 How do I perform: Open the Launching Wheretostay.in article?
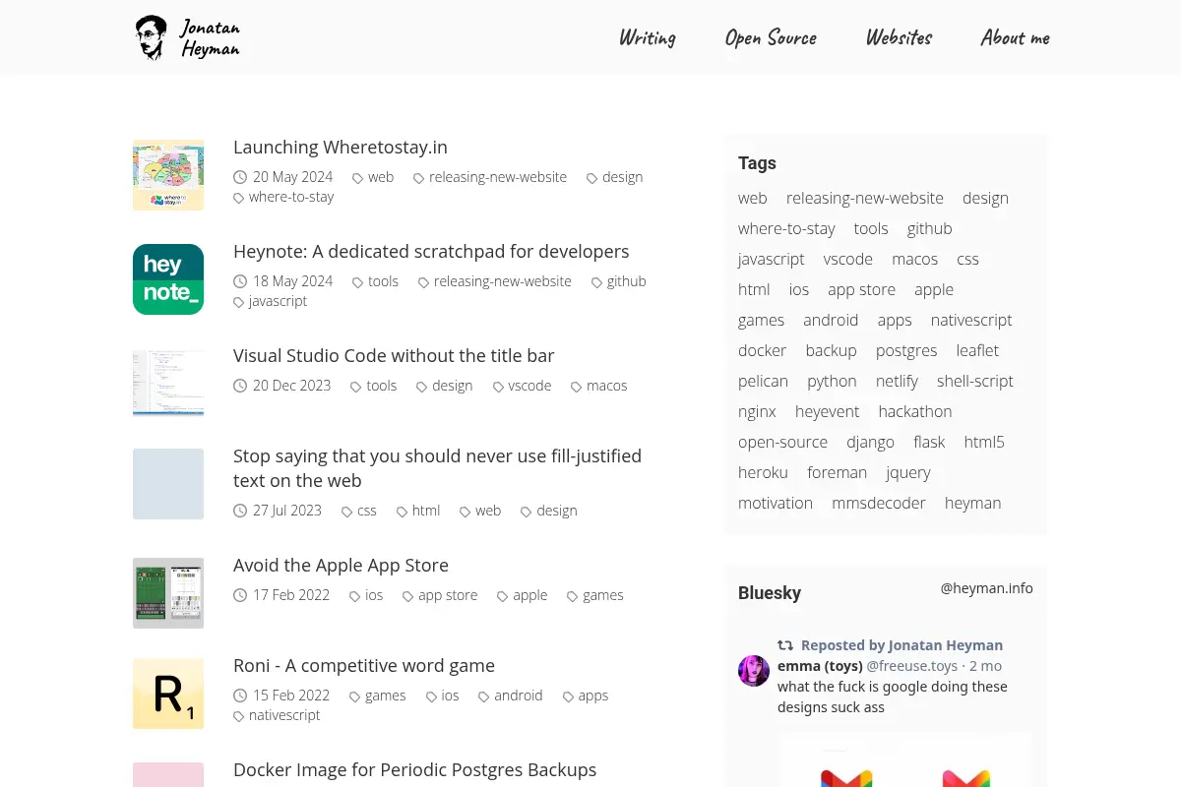coord(341,148)
